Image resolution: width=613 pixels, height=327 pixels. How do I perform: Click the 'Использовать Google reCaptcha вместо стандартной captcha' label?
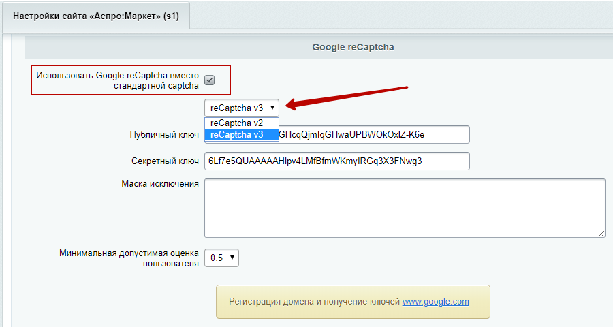[118, 80]
